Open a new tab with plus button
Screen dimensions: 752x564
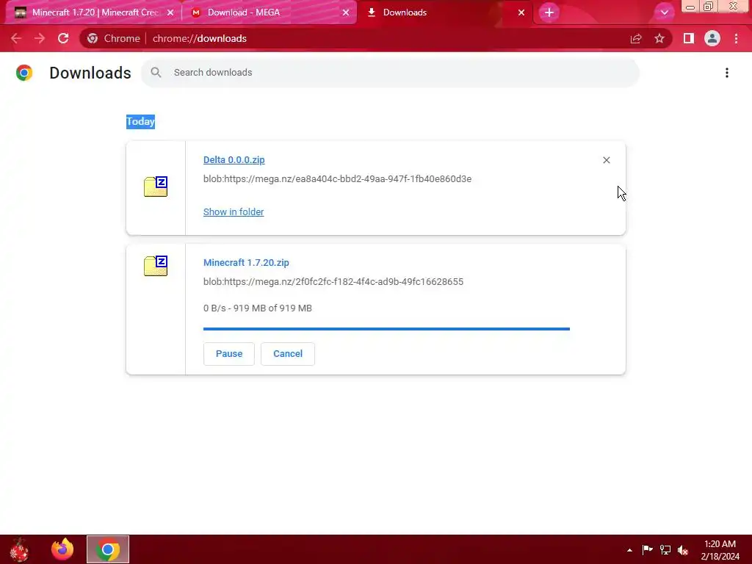pos(549,12)
